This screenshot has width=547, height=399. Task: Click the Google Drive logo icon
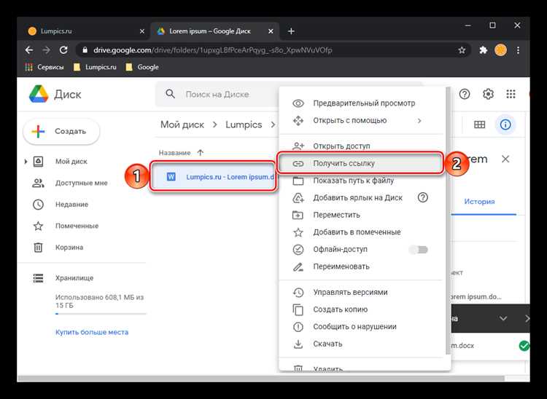39,94
